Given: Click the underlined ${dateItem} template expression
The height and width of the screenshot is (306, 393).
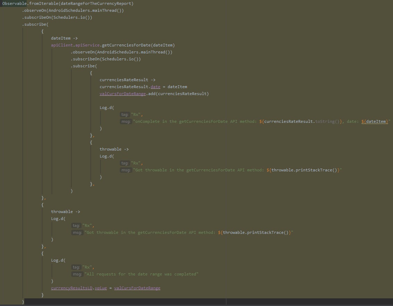Looking at the screenshot, I should pos(375,122).
